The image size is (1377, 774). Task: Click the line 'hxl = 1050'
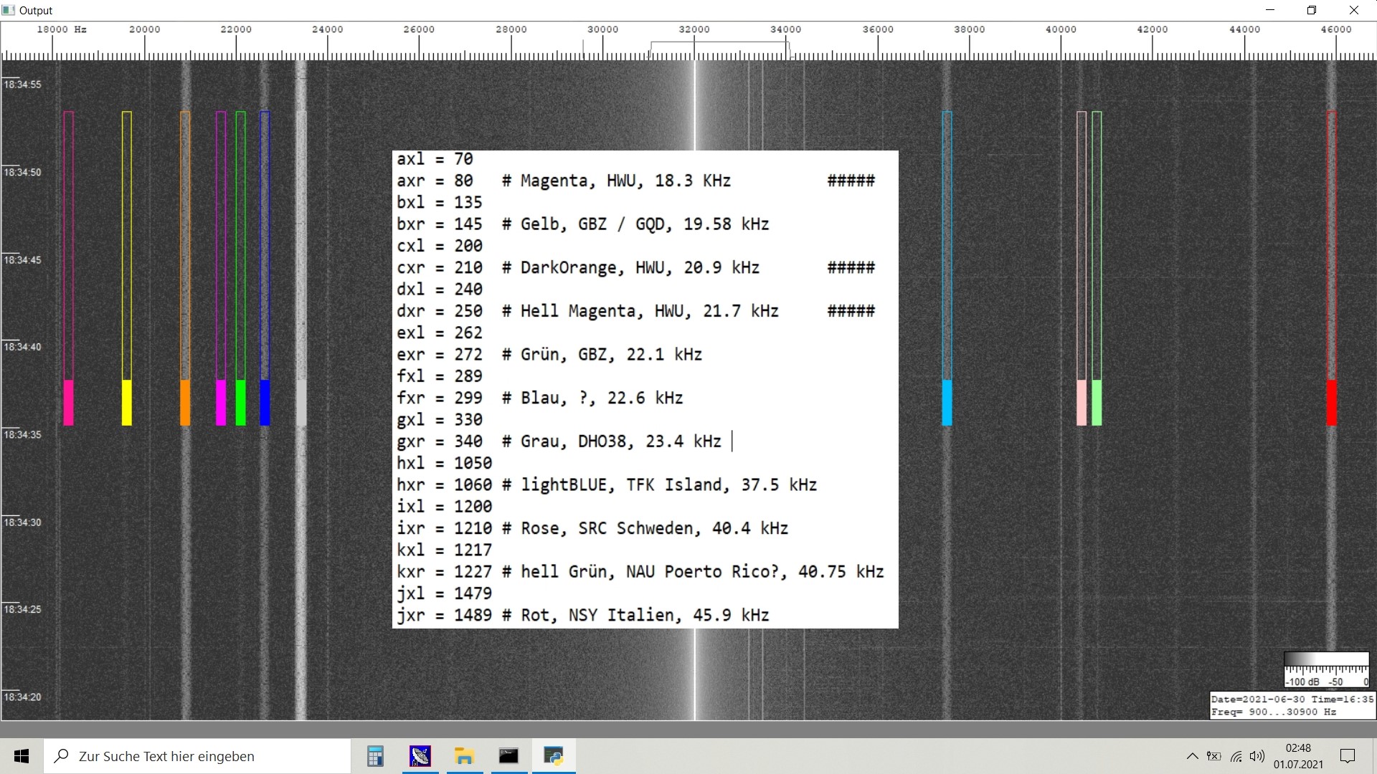[445, 464]
